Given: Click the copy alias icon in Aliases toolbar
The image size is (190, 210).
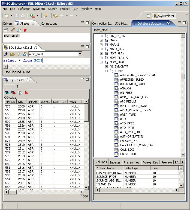Looking at the screenshot, I should point(19,30).
